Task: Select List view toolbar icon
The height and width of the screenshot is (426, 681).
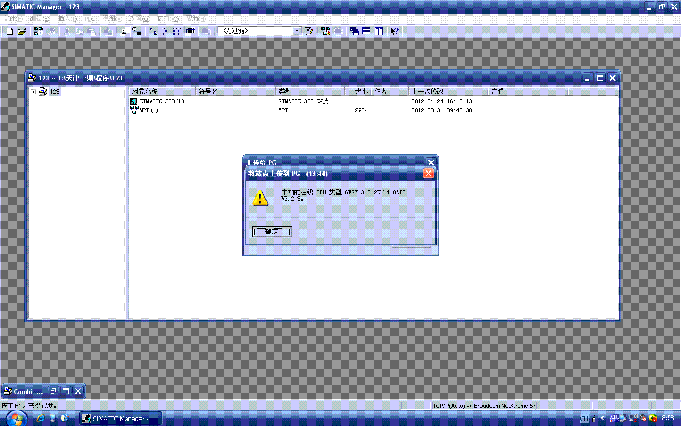Action: tap(177, 31)
